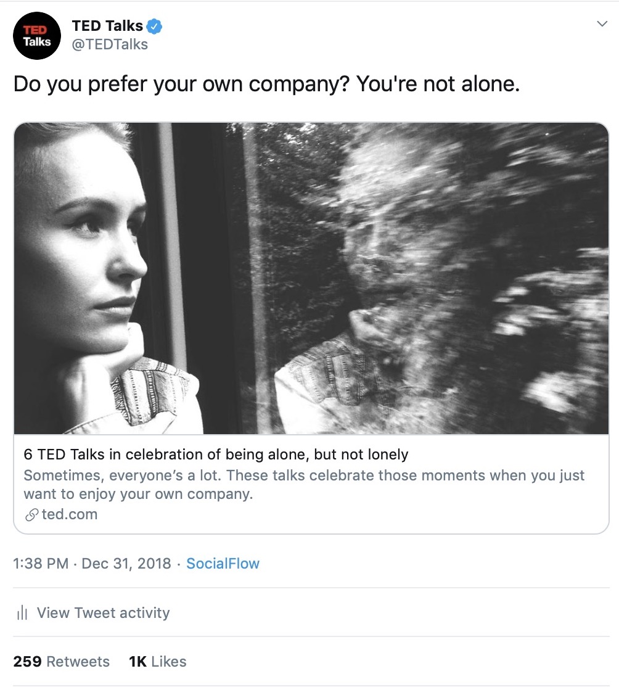Click the Dec 31, 2018 date
Image resolution: width=619 pixels, height=687 pixels.
(x=126, y=564)
